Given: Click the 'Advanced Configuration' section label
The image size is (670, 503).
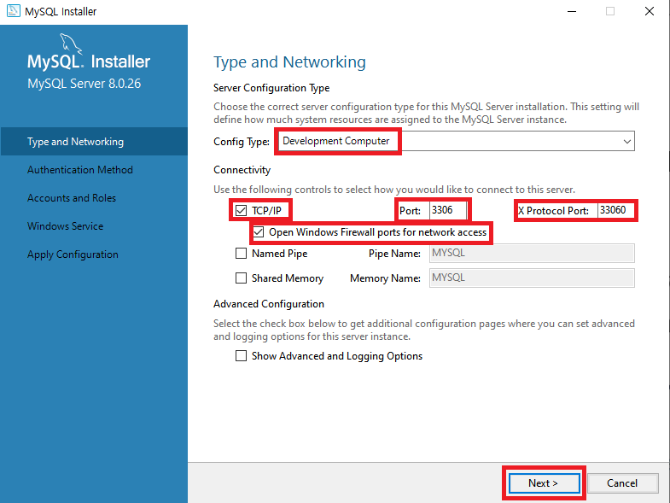Looking at the screenshot, I should point(269,304).
